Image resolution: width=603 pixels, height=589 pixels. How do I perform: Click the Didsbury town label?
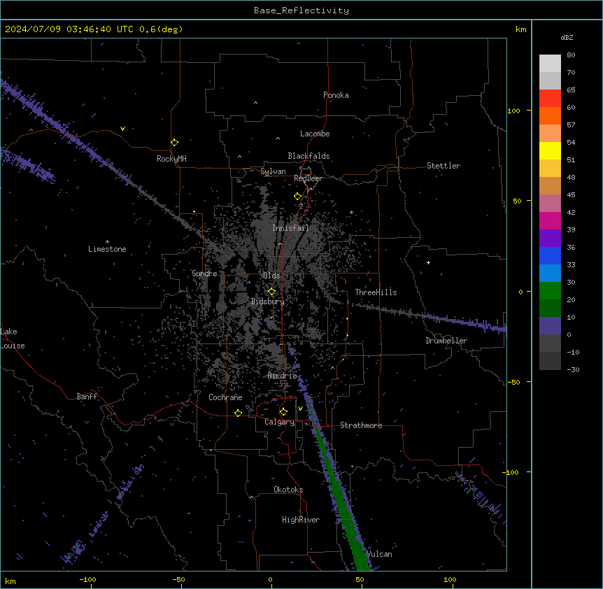tap(268, 301)
